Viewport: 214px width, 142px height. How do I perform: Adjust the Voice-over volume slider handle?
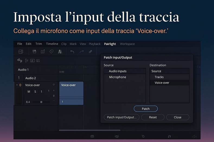41,102
